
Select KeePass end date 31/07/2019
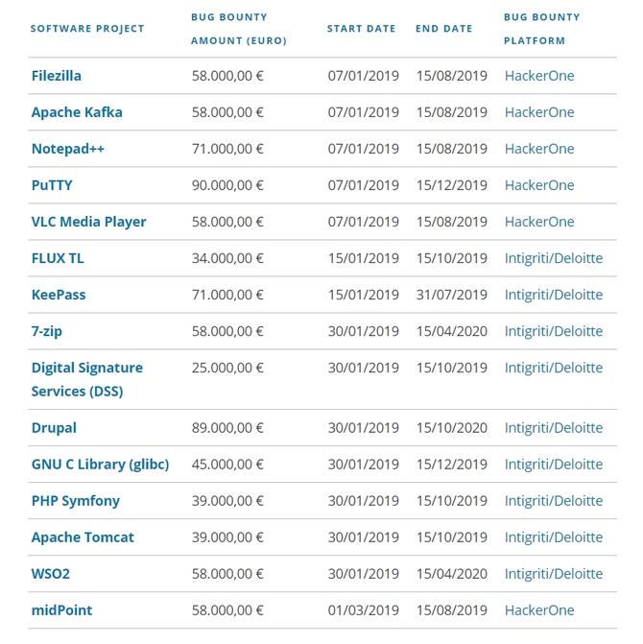point(452,295)
